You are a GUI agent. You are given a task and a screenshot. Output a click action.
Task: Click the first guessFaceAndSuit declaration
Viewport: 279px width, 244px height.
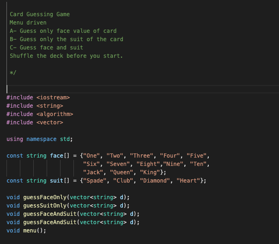73,214
